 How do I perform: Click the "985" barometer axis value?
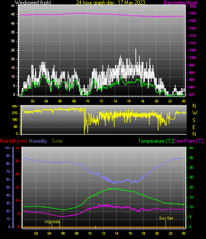coord(192,80)
